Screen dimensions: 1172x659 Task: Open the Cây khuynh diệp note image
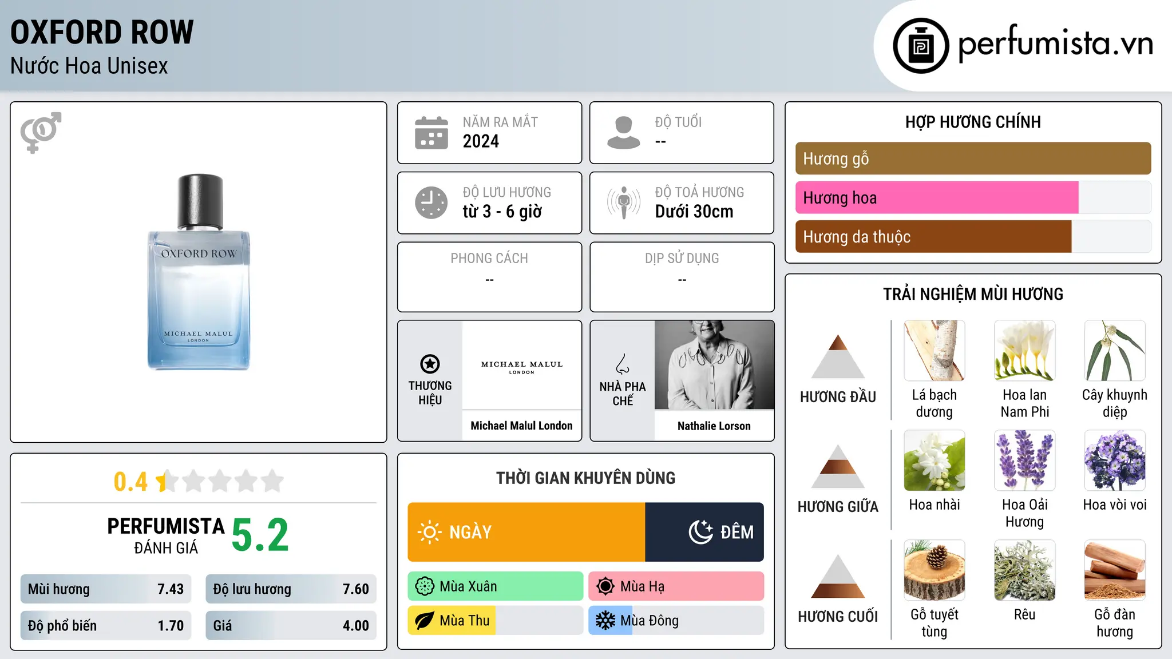1115,351
